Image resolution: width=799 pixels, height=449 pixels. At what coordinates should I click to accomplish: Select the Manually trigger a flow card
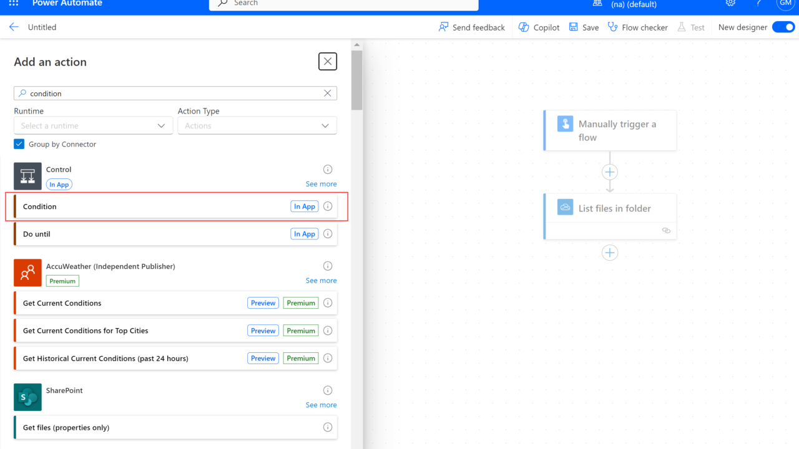[x=610, y=130]
